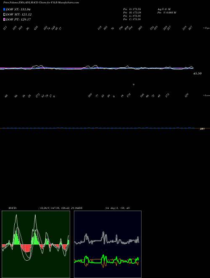Open the MACD histogram chart panel
The height and width of the screenshot is (278, 210).
tap(36, 244)
